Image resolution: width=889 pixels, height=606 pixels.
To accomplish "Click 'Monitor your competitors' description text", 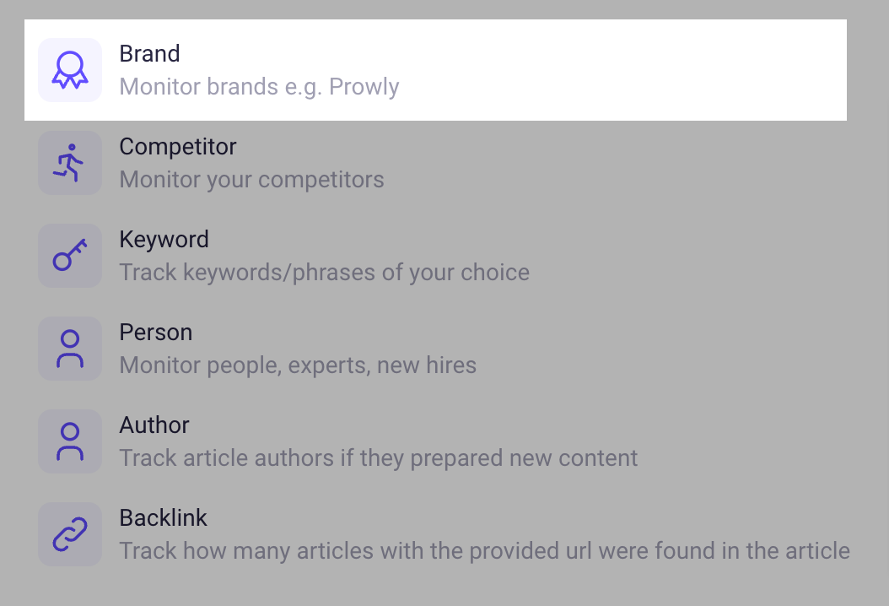I will 251,180.
